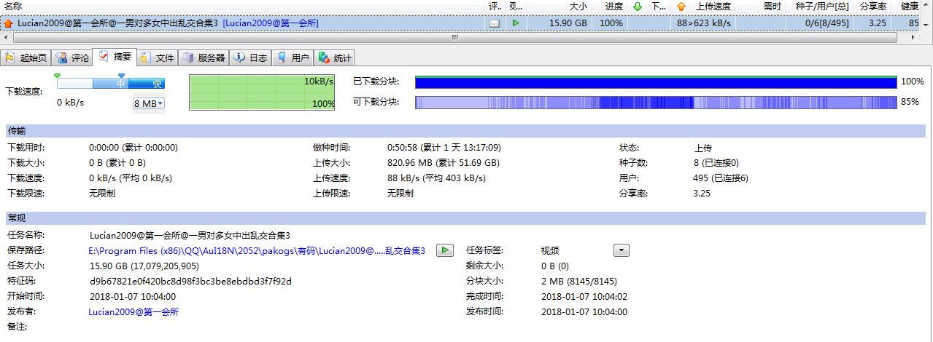Click the orange upload arrow column header
The width and height of the screenshot is (933, 342).
(681, 7)
